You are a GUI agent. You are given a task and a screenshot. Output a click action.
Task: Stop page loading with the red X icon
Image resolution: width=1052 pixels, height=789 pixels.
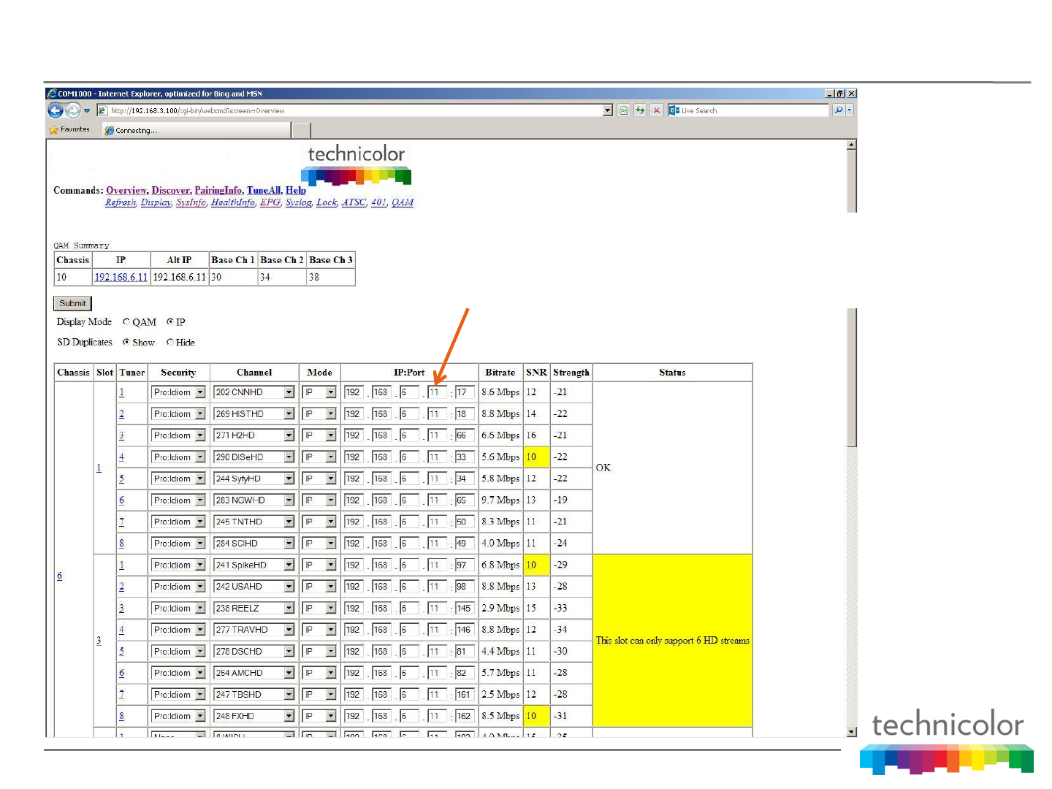pos(657,110)
